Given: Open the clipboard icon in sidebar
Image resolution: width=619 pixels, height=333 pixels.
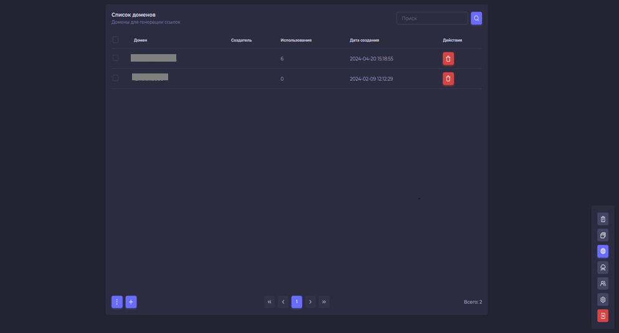Looking at the screenshot, I should 603,219.
